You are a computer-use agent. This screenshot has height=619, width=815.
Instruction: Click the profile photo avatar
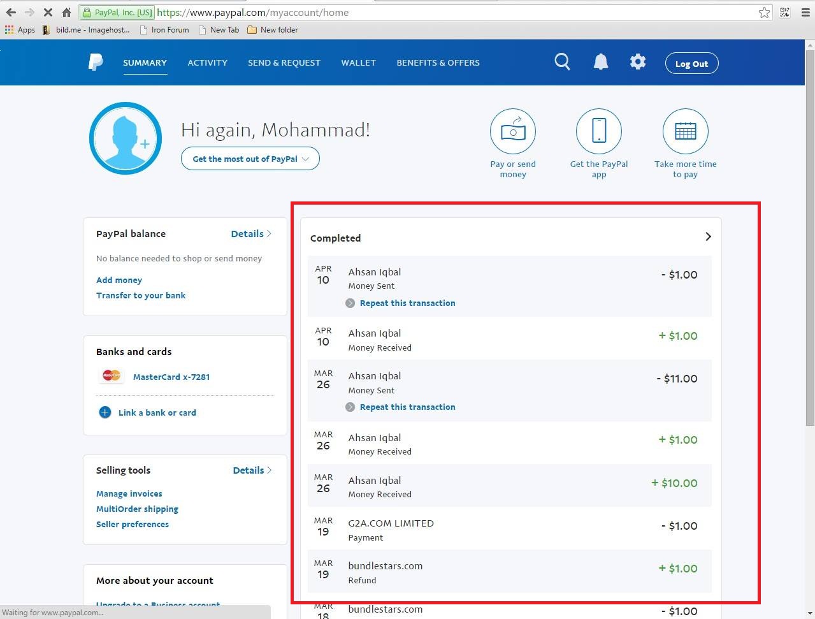(x=126, y=138)
